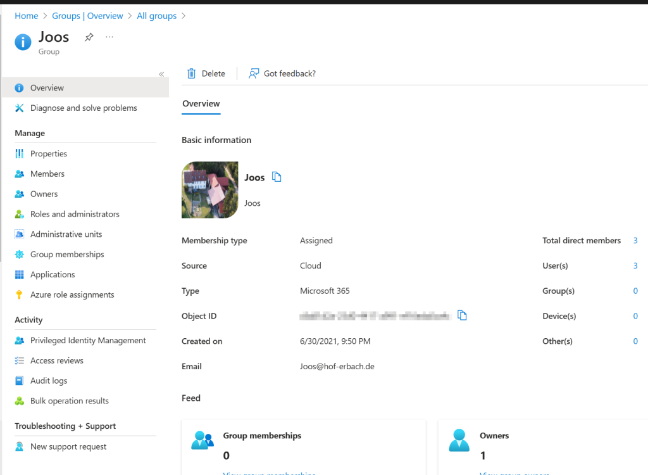Select the Applications grid icon in the sidebar
The width and height of the screenshot is (648, 475).
pyautogui.click(x=20, y=274)
